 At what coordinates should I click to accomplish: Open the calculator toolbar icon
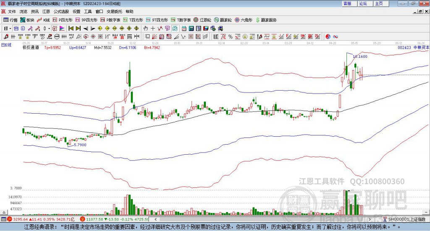[x=191, y=29]
